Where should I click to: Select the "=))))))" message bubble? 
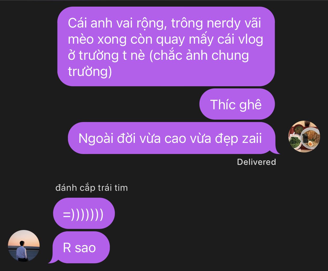click(x=84, y=213)
